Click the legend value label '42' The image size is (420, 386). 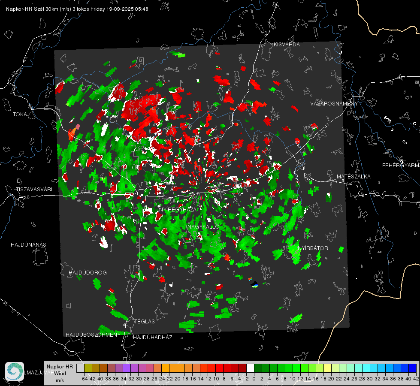tap(416, 379)
